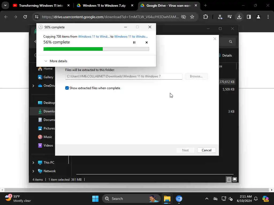This screenshot has height=205, width=274.
Task: Open Pictures folder in sidebar
Action: [x=47, y=128]
